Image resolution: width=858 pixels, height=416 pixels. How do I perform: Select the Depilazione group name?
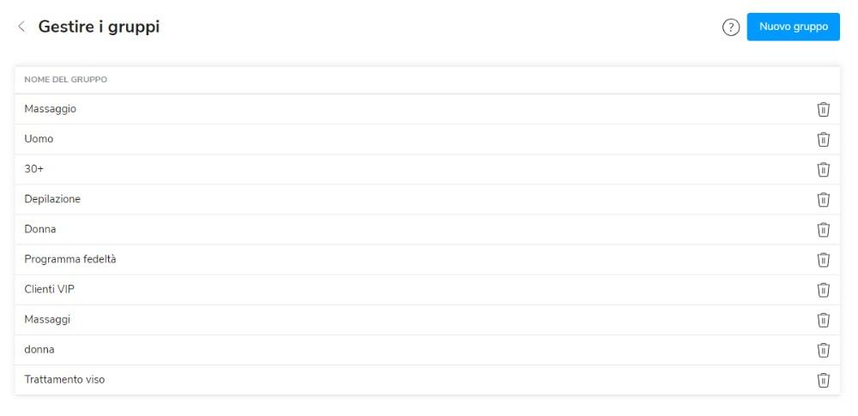tap(52, 199)
